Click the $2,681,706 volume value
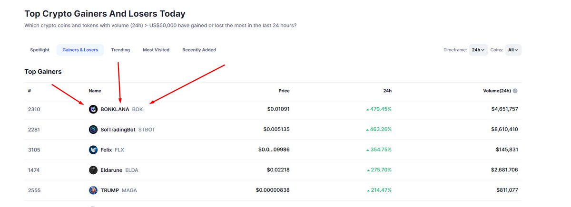The height and width of the screenshot is (207, 571). (504, 170)
